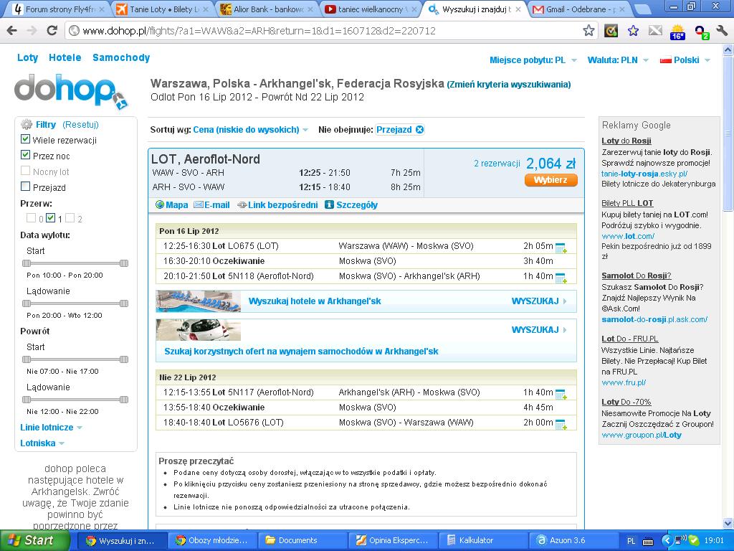
Task: Click Wyszukaj hotele w Arkhangel'sk link
Action: pos(315,301)
